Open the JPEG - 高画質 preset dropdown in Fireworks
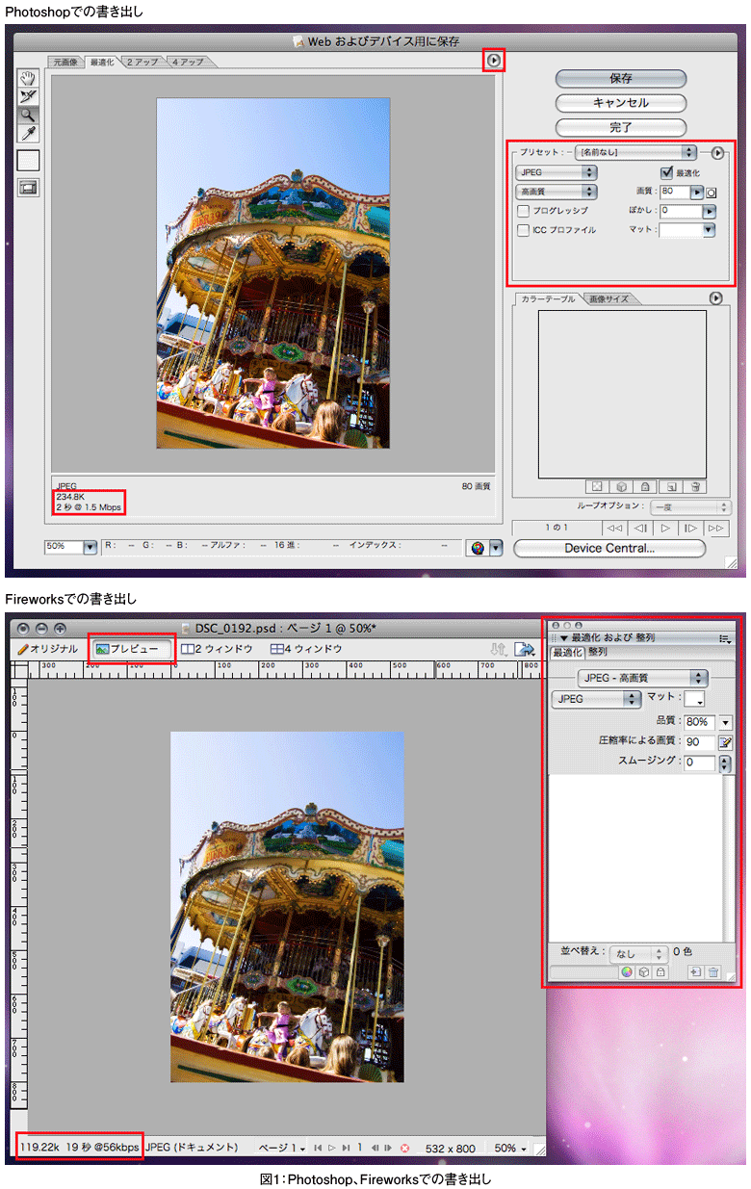This screenshot has height=1189, width=751. point(642,678)
